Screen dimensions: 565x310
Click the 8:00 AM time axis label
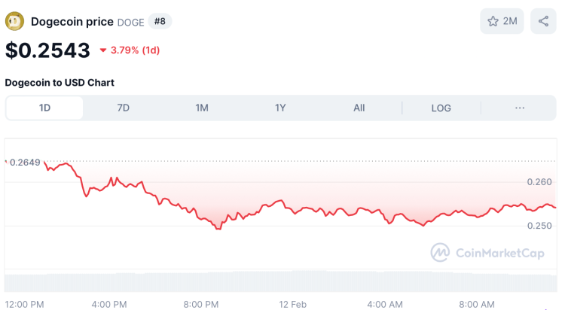(477, 304)
